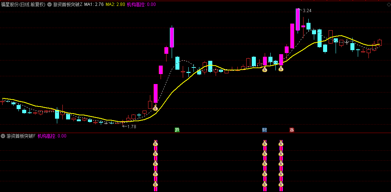Screen dimensions: 391x192
Task: Click the MA1: 2.76 readout
Action: pos(94,4)
